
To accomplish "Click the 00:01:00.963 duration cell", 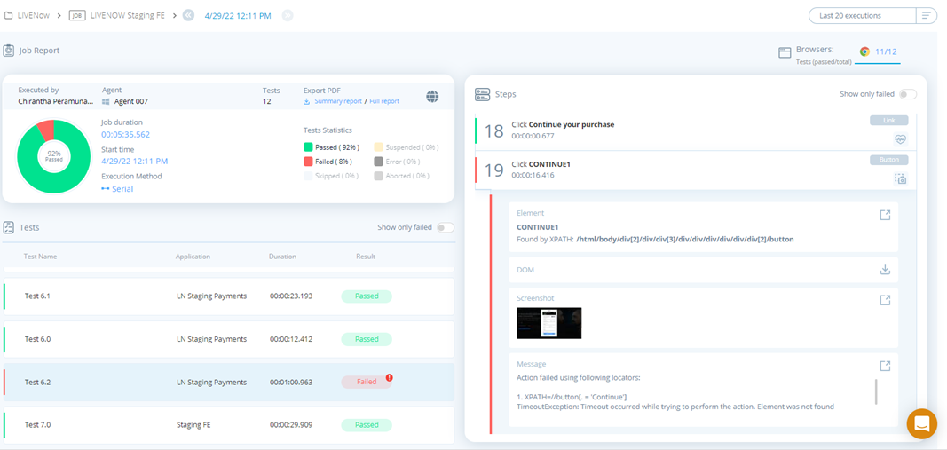I will 291,383.
